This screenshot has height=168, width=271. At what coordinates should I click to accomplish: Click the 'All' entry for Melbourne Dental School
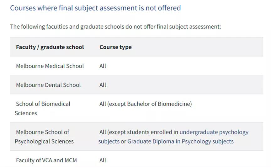(103, 85)
